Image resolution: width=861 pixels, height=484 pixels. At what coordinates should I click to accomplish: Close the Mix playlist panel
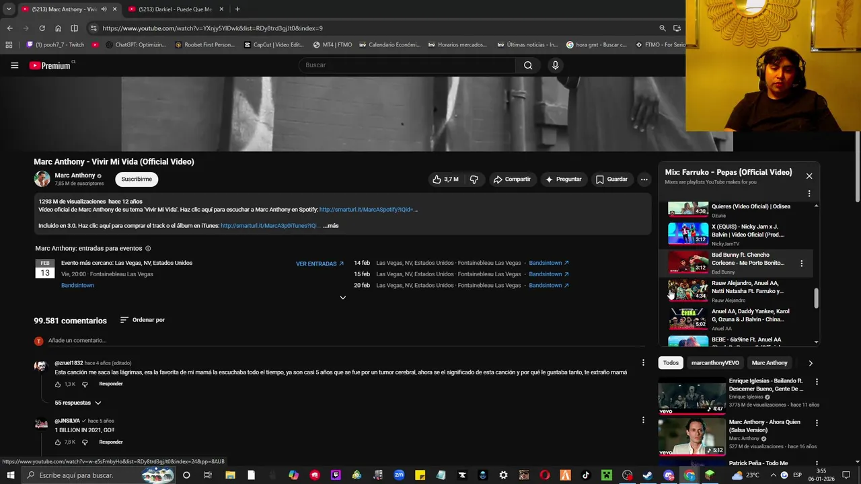point(809,176)
